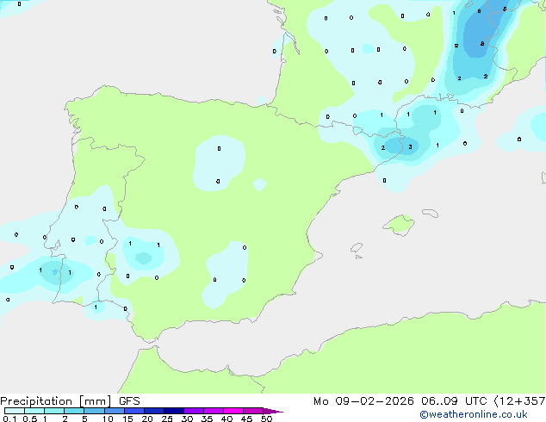This screenshot has height=422, width=546.
Task: Pick the 1–2 mm legend color swatch
Action: coord(54,411)
